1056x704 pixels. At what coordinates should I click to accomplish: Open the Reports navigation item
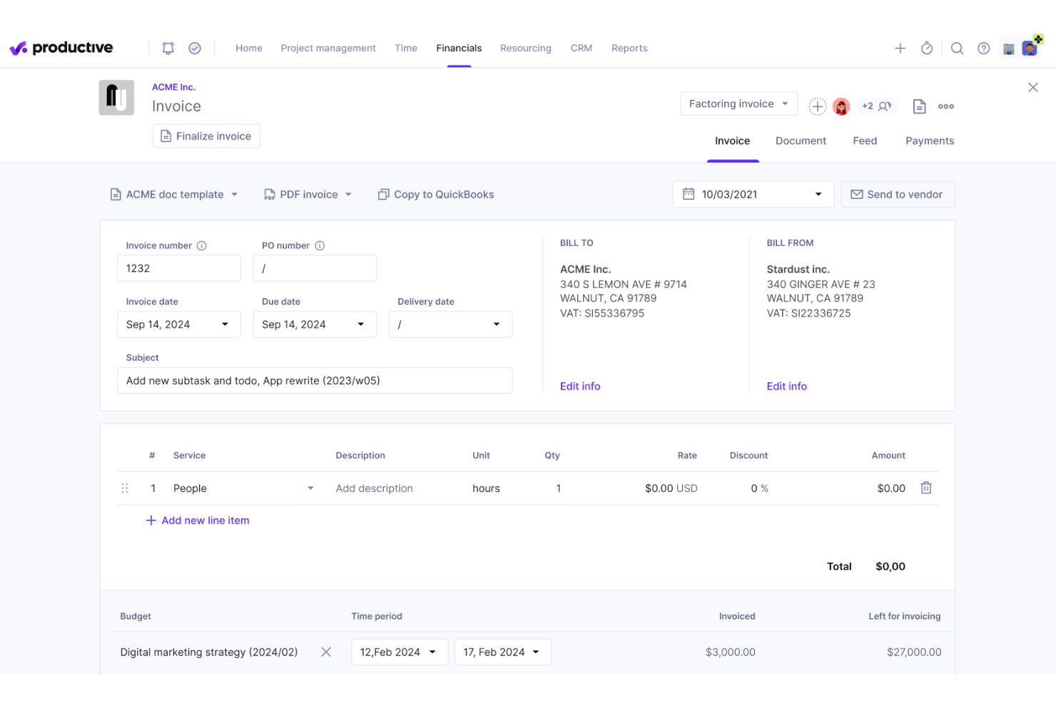(x=629, y=48)
